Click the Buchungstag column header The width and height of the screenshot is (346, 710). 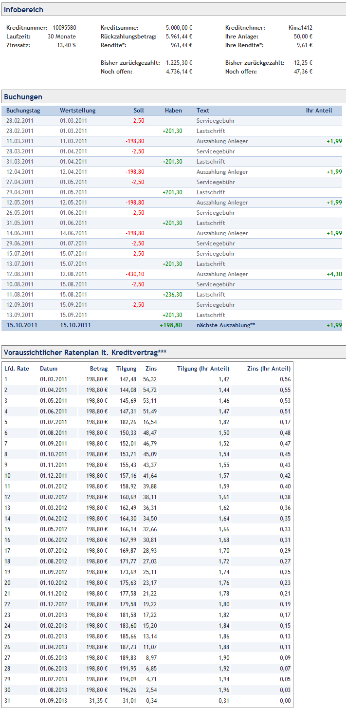[23, 111]
